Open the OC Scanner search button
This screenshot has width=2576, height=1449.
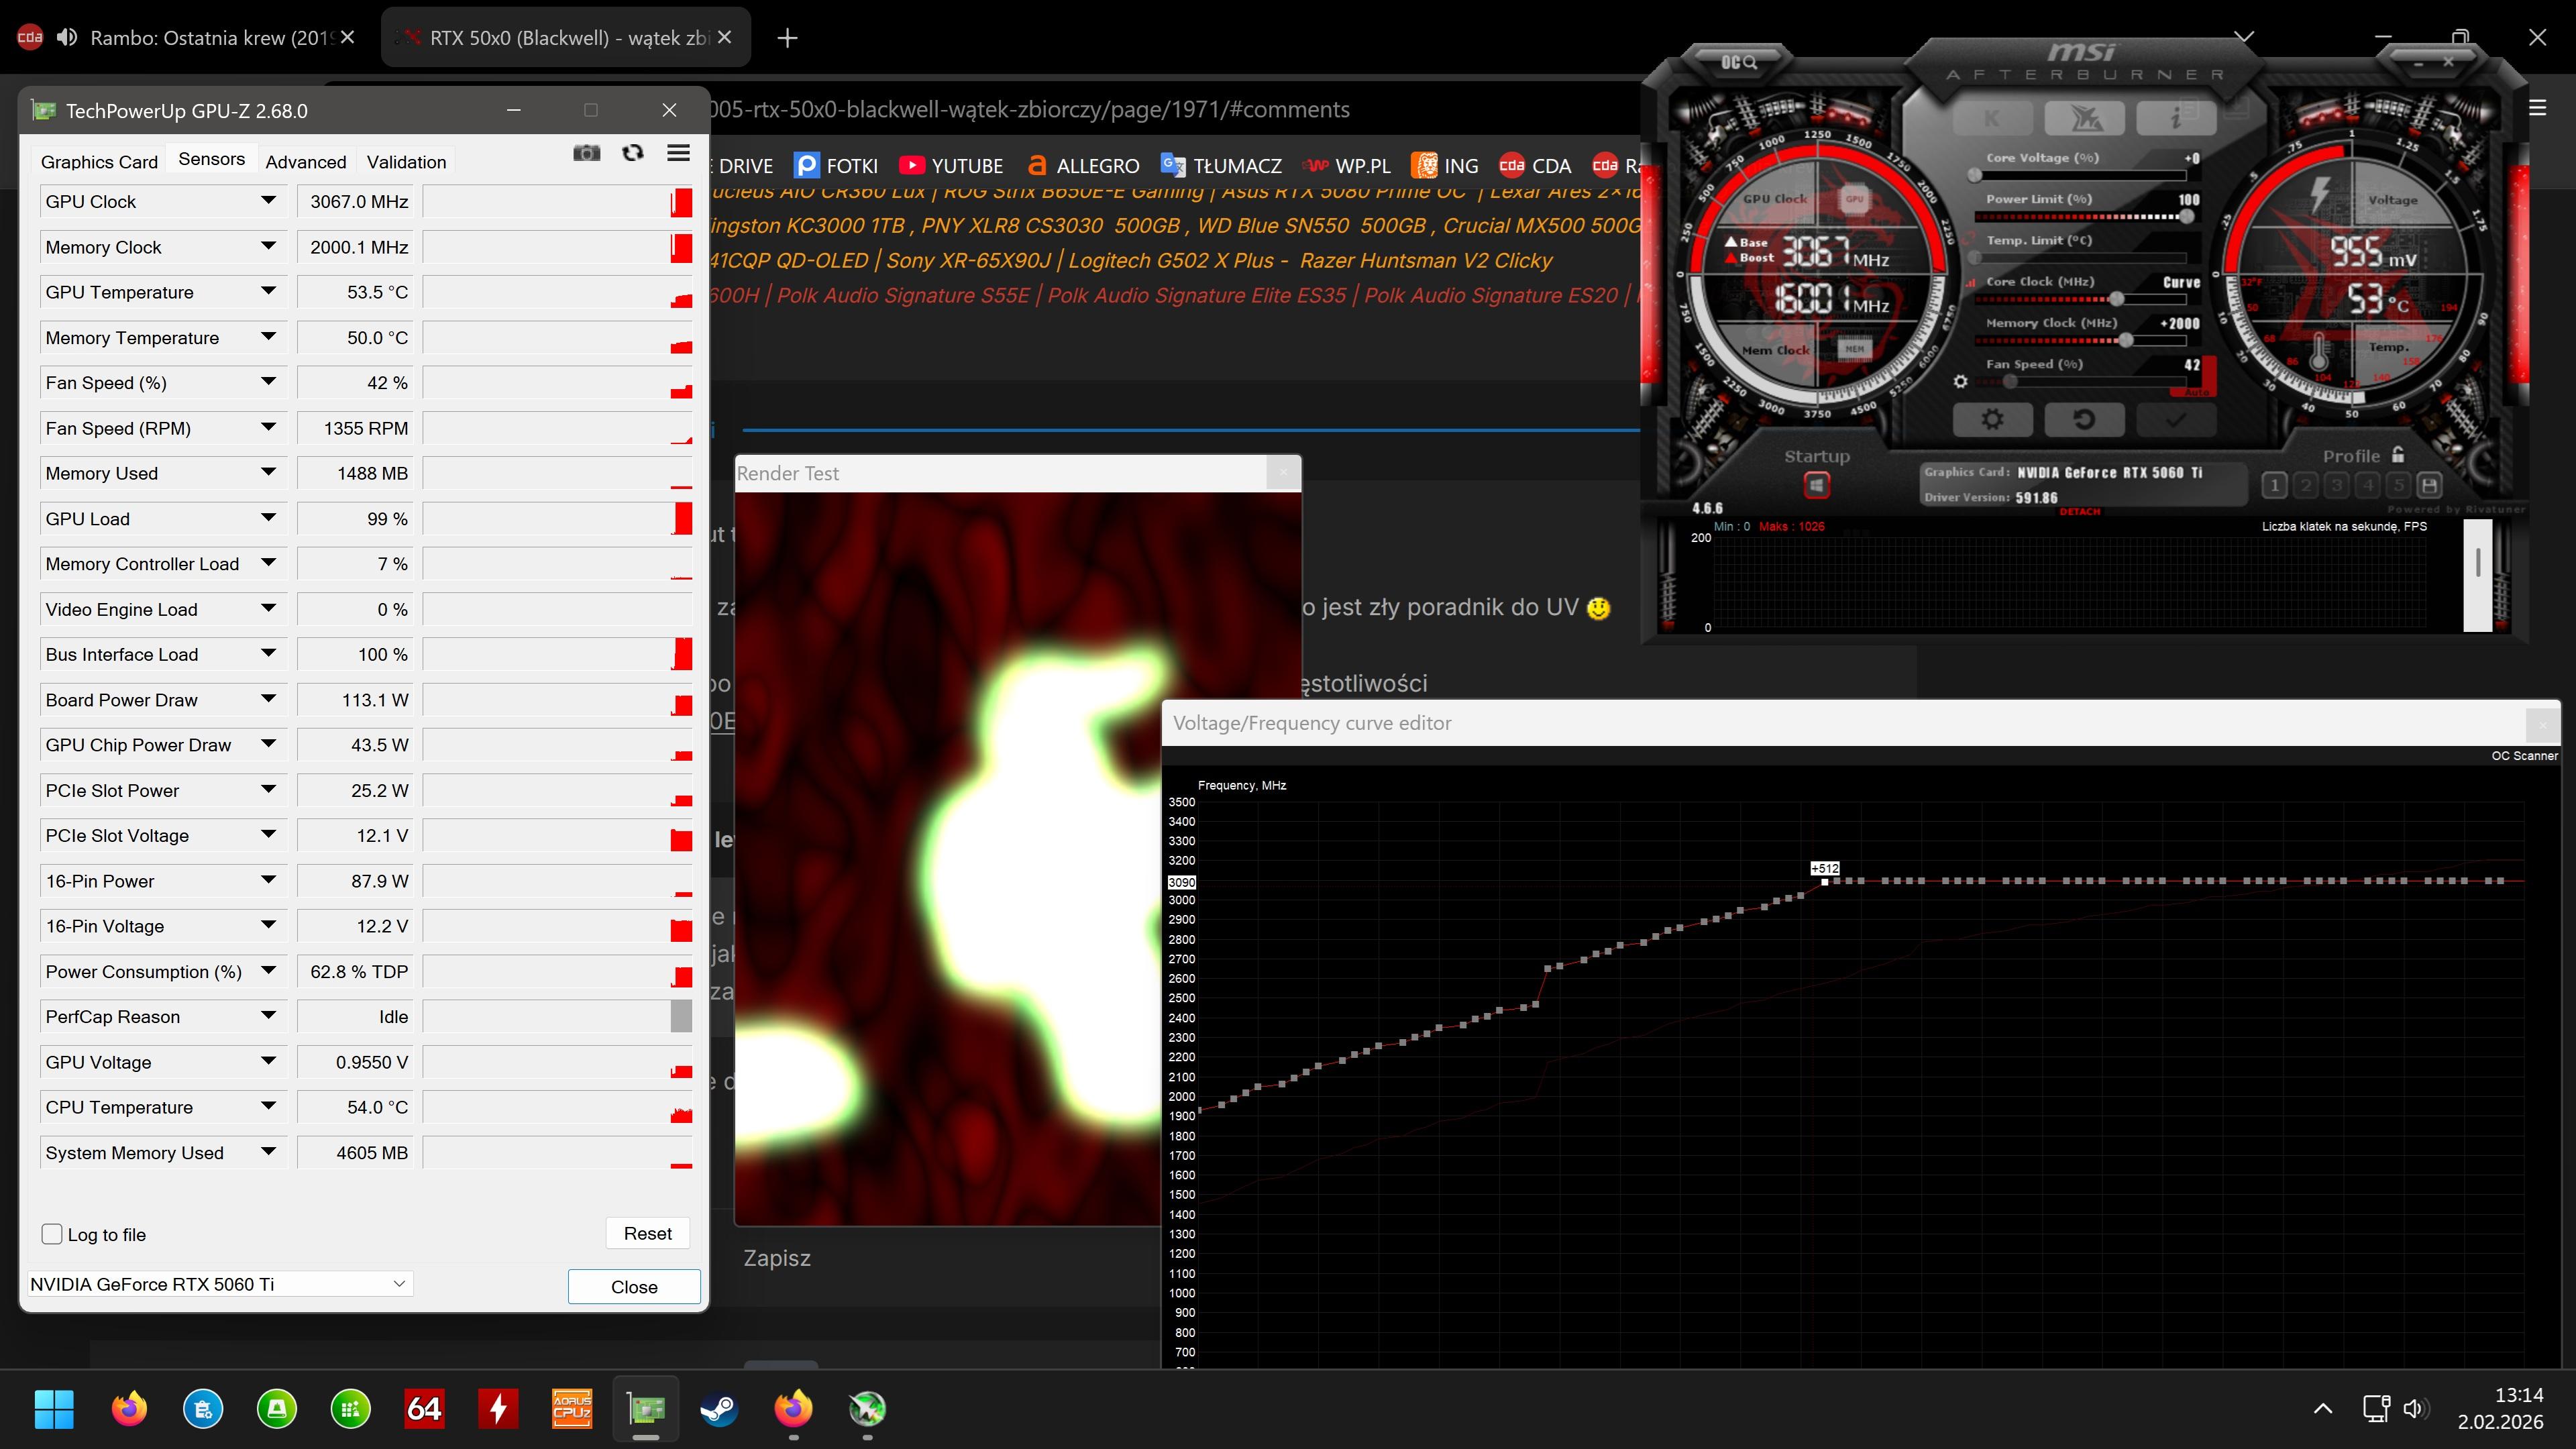point(1739,62)
